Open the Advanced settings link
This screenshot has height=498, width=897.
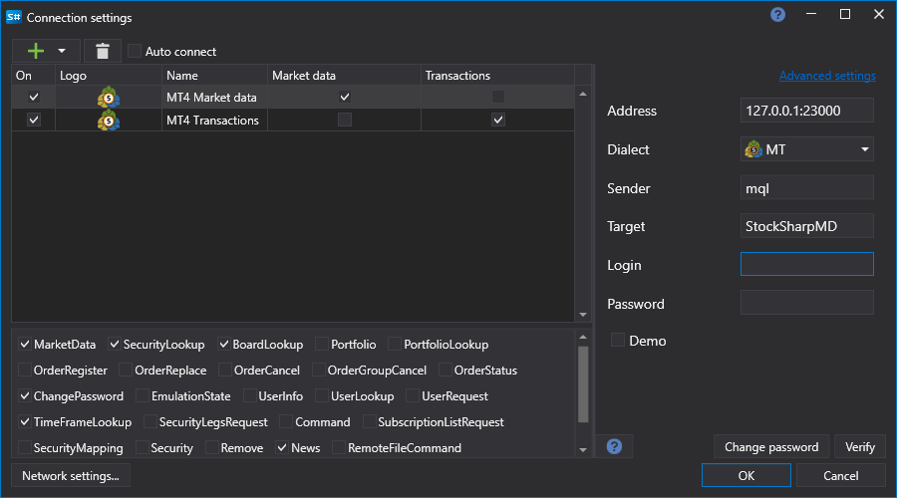[827, 76]
